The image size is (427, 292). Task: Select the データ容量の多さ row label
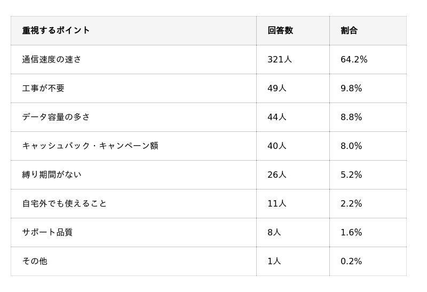[56, 117]
